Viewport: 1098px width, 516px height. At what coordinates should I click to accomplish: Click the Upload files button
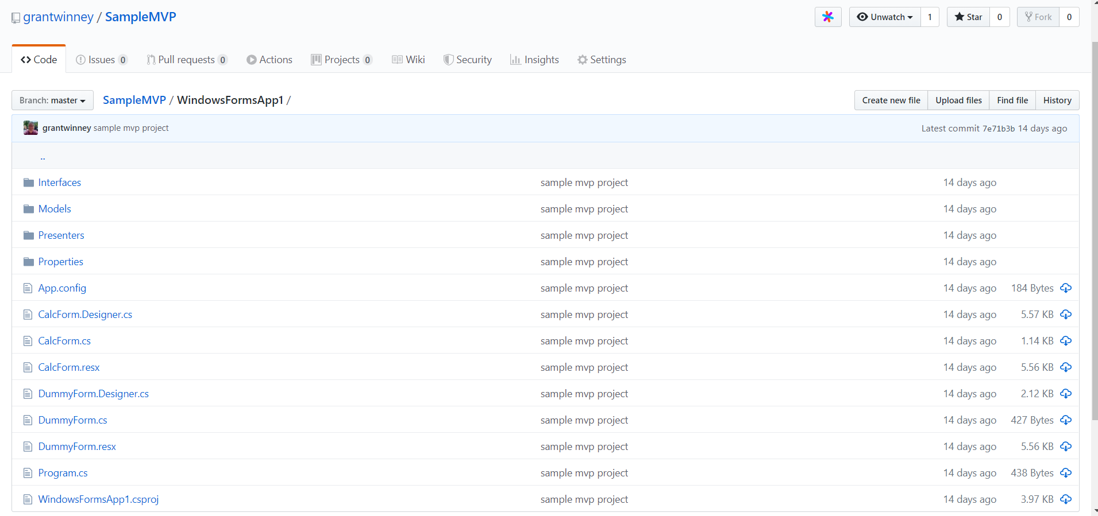coord(958,100)
